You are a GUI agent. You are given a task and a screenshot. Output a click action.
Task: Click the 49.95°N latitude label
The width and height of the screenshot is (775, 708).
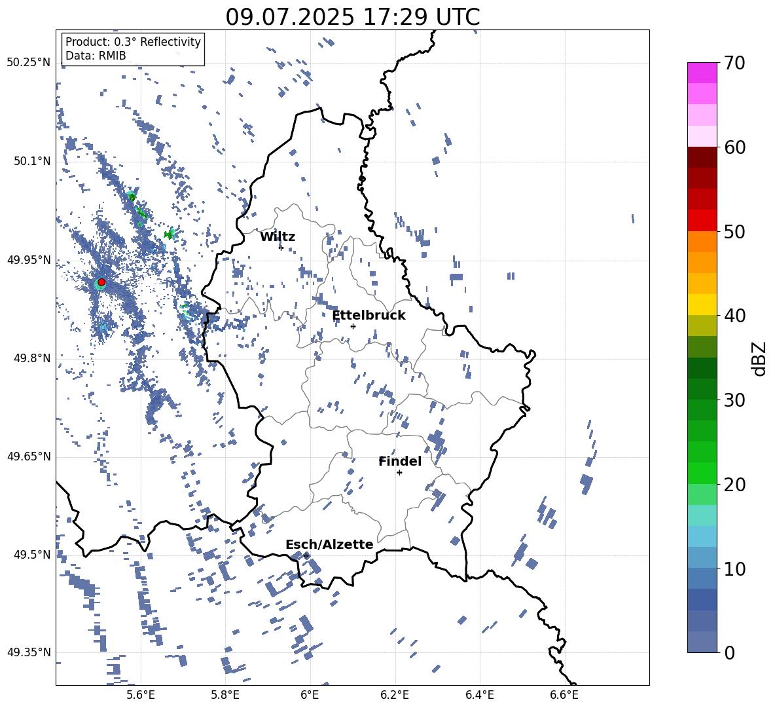[28, 260]
